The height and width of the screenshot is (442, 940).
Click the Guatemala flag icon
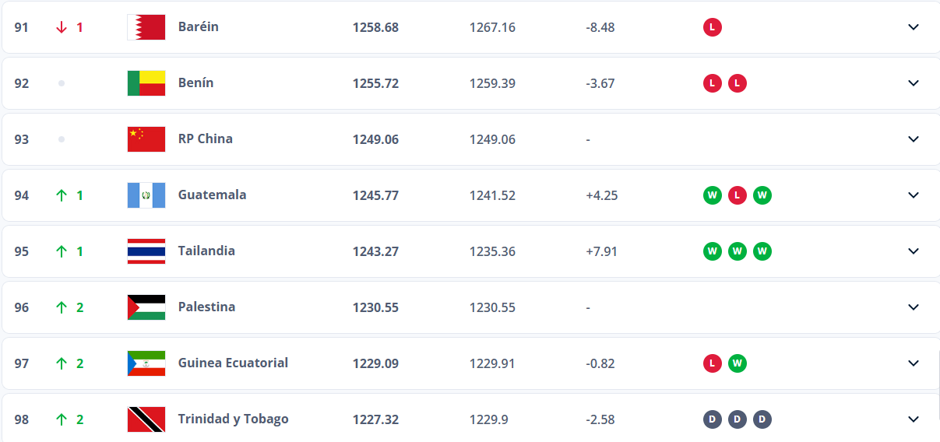146,195
